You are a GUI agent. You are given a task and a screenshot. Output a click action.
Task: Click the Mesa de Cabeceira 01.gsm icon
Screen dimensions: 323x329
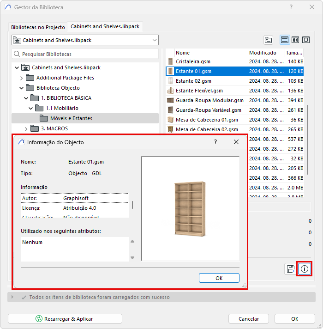pyautogui.click(x=171, y=120)
